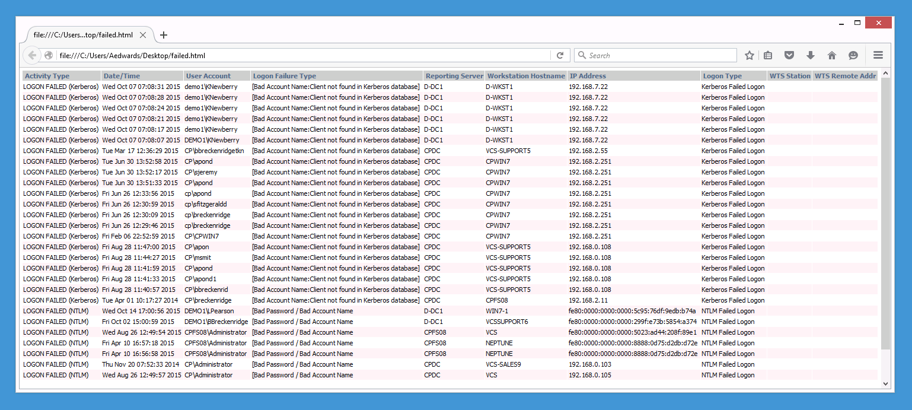Click the Activity Type column header
The height and width of the screenshot is (410, 912).
click(x=47, y=76)
